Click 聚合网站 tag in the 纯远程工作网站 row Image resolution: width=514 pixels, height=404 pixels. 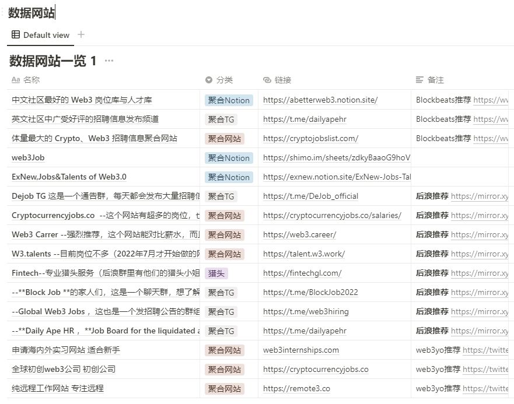(x=225, y=389)
